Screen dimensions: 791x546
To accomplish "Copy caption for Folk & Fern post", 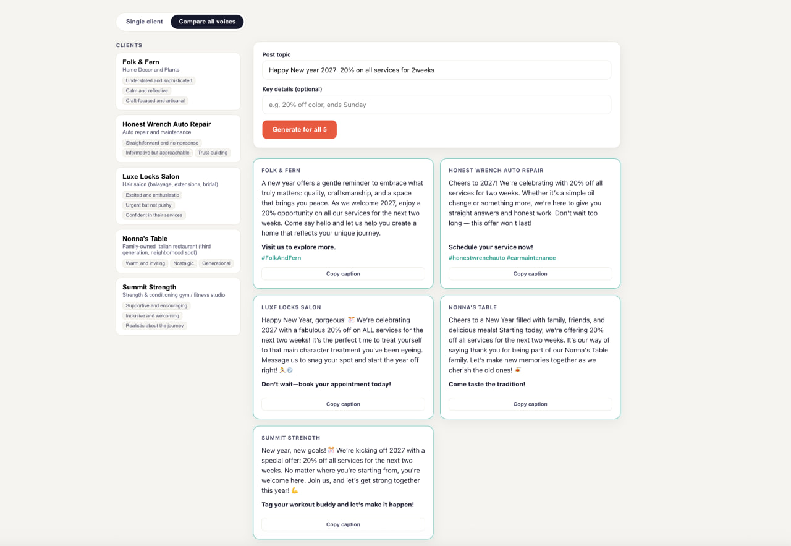I will tap(343, 273).
